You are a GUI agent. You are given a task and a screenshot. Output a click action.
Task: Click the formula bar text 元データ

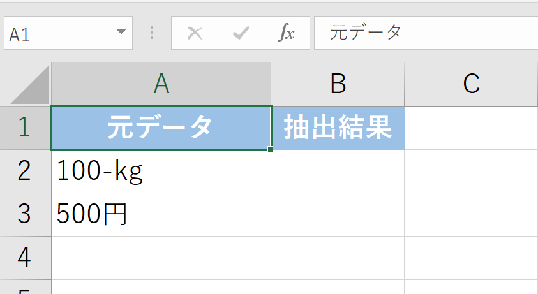pyautogui.click(x=366, y=33)
